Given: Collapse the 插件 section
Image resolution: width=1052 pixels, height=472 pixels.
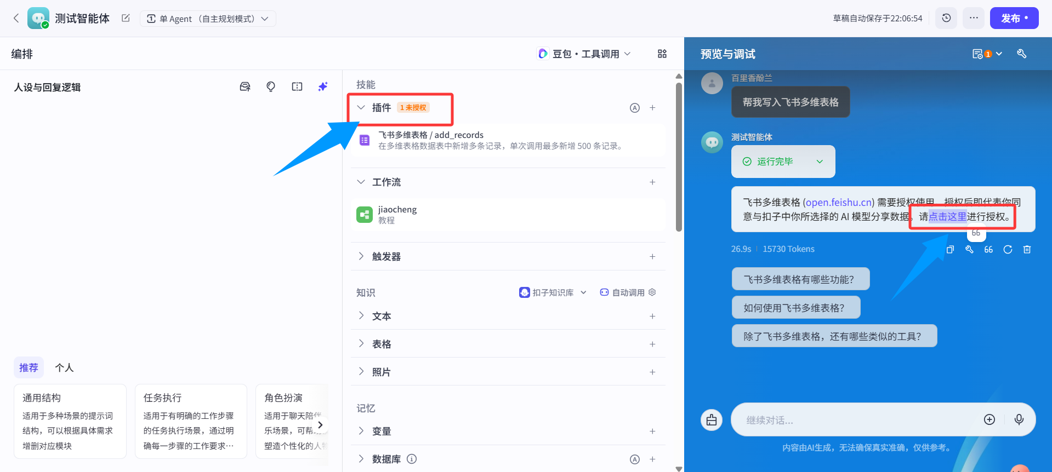Looking at the screenshot, I should click(361, 107).
